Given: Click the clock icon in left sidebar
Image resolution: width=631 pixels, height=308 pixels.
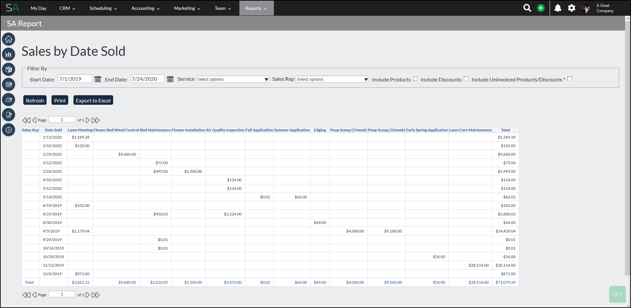Looking at the screenshot, I should click(9, 130).
